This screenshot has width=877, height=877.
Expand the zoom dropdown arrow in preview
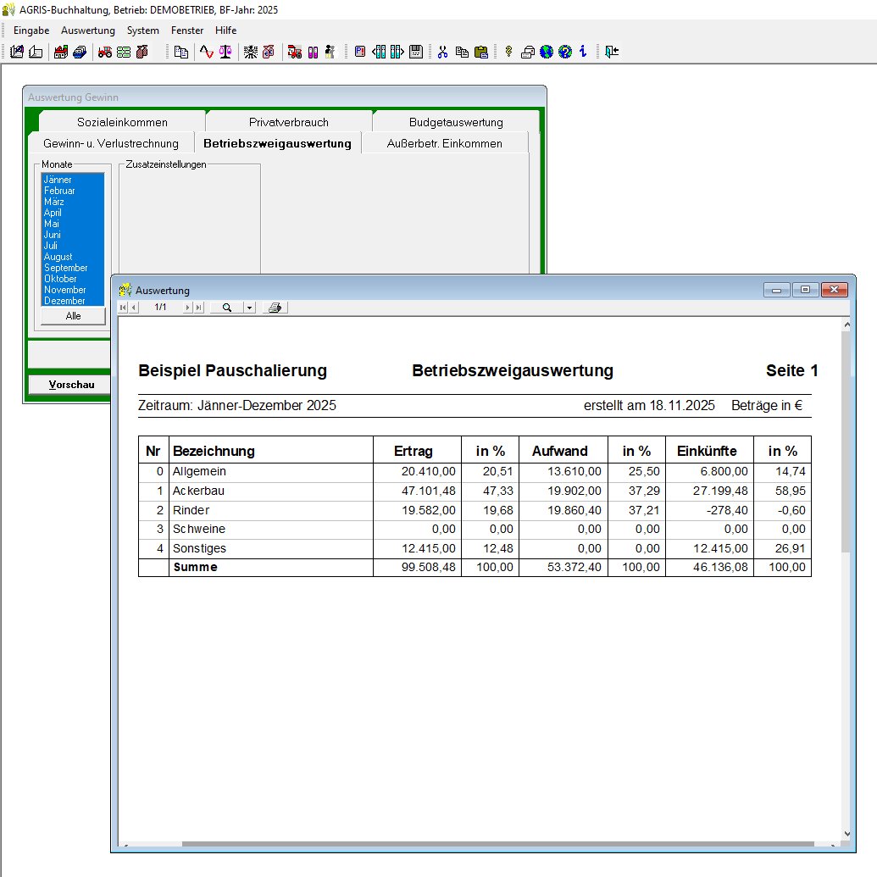pos(249,308)
